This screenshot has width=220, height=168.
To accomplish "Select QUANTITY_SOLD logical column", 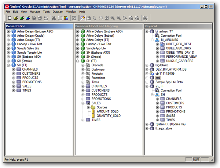I will coord(109,116).
